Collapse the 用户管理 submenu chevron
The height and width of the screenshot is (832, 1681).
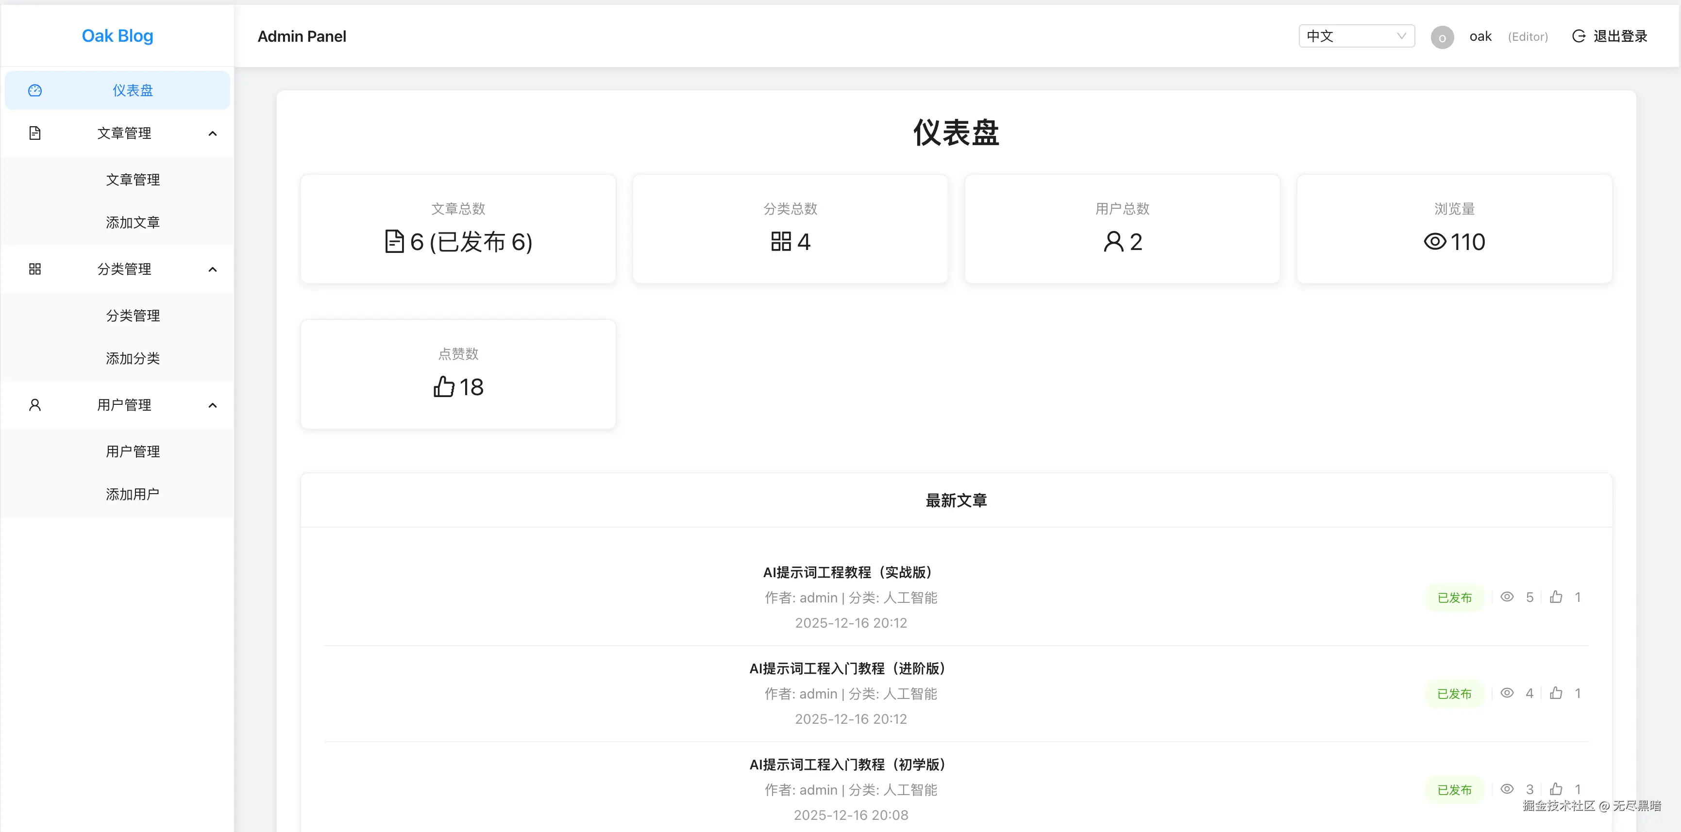click(x=212, y=405)
